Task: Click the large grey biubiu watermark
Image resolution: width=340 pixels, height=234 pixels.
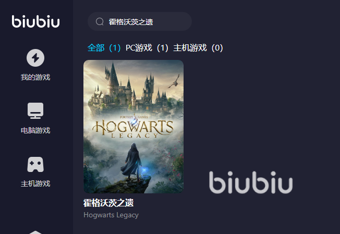Action: [x=251, y=182]
